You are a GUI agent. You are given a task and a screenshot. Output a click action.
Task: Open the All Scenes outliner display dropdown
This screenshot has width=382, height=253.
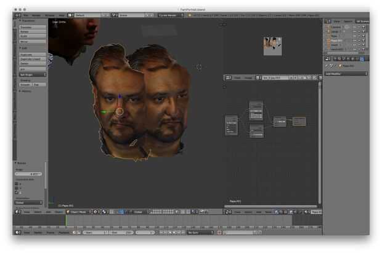(x=362, y=21)
